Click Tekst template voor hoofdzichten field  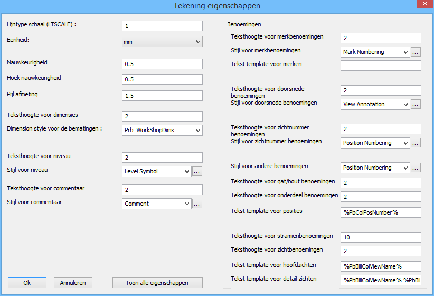[381, 266]
